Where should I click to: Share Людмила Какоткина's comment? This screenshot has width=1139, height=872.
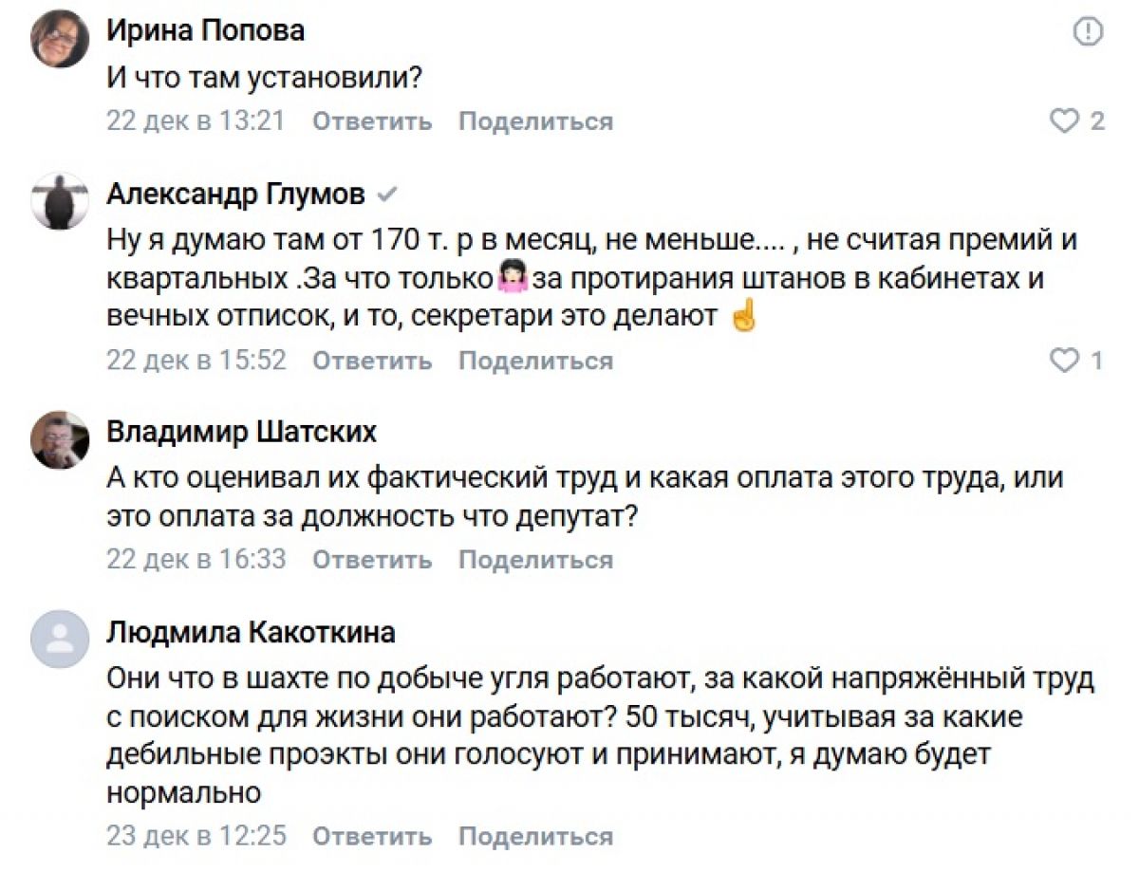535,837
